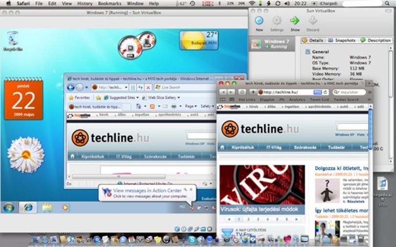Click the New virtual machine icon
The width and height of the screenshot is (396, 247).
coord(259,21)
